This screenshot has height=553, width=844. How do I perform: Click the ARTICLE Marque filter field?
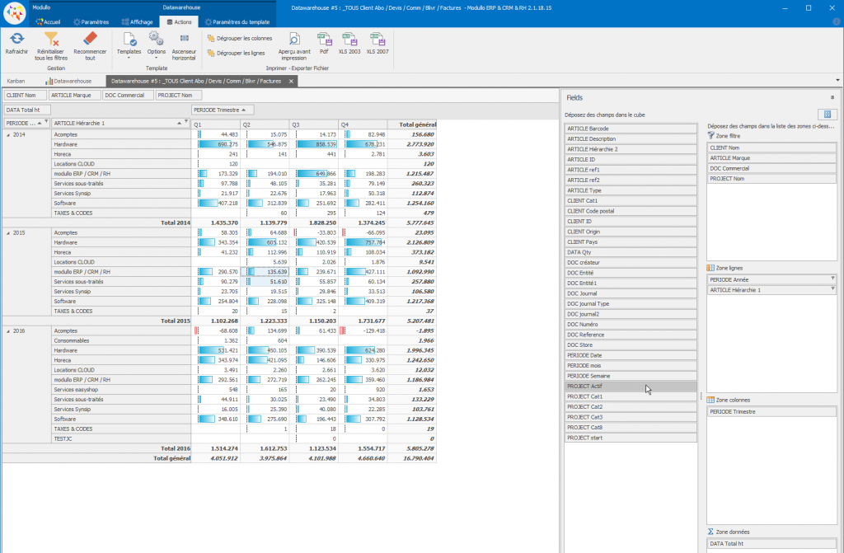point(74,96)
